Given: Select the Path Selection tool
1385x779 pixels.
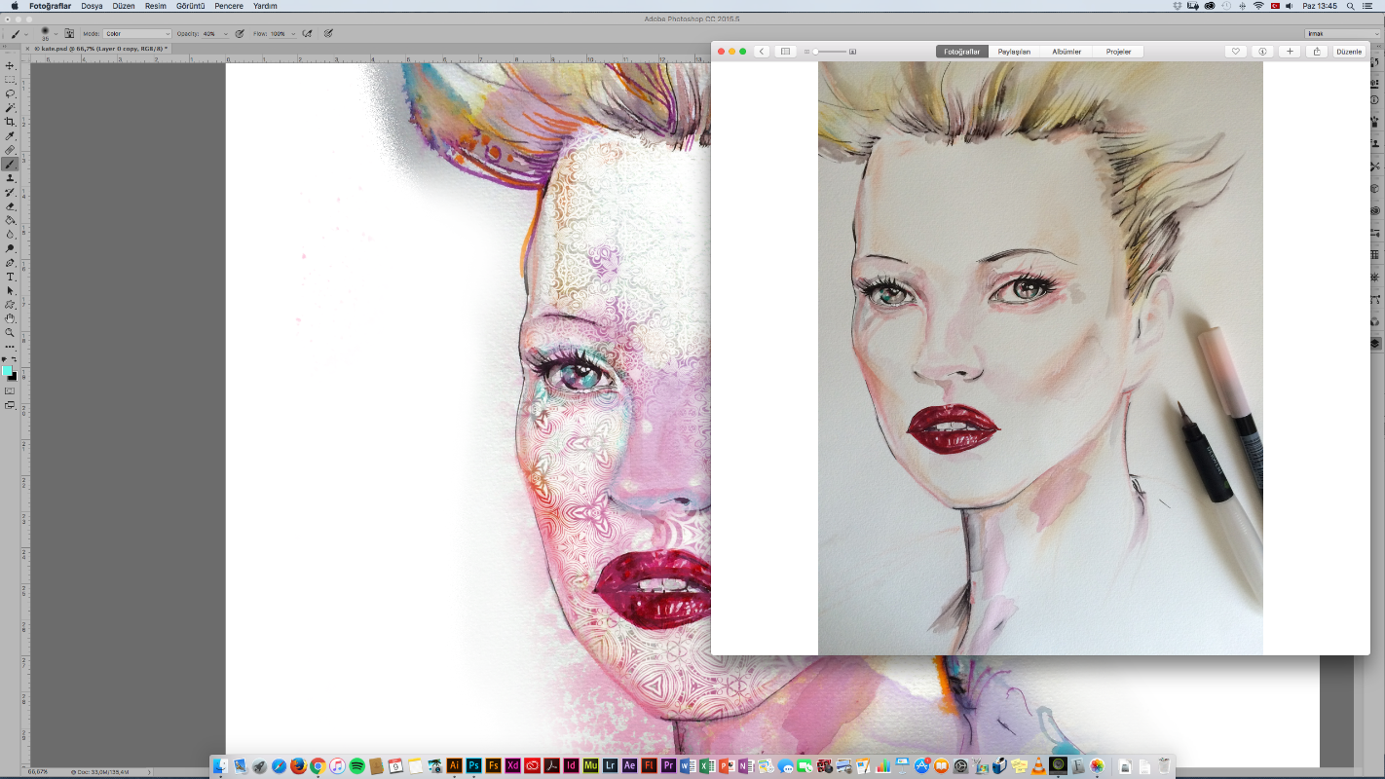Looking at the screenshot, I should 10,291.
